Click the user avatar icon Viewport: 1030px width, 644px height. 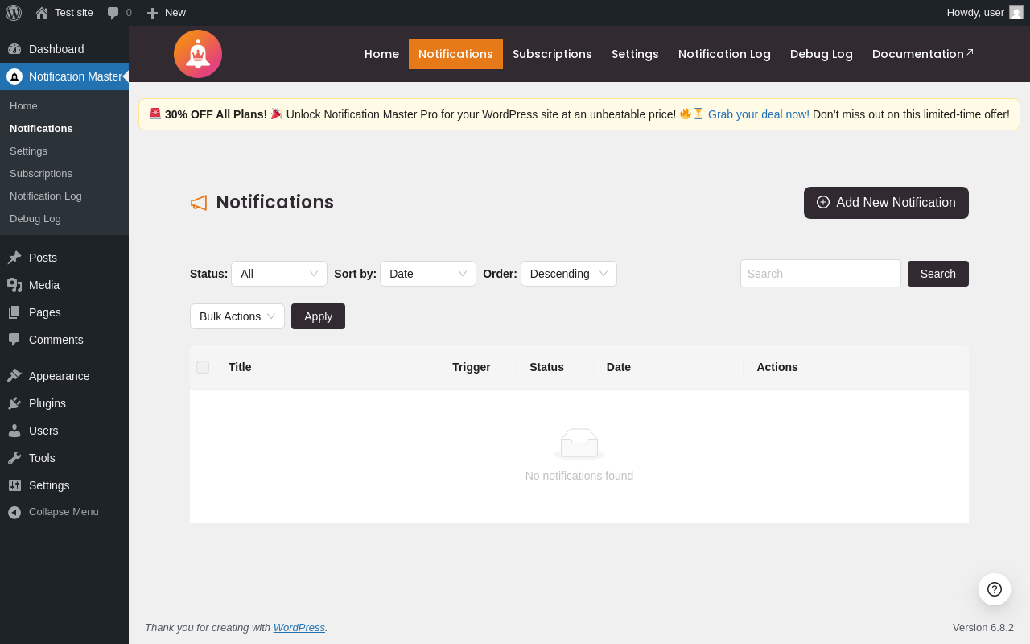1016,12
